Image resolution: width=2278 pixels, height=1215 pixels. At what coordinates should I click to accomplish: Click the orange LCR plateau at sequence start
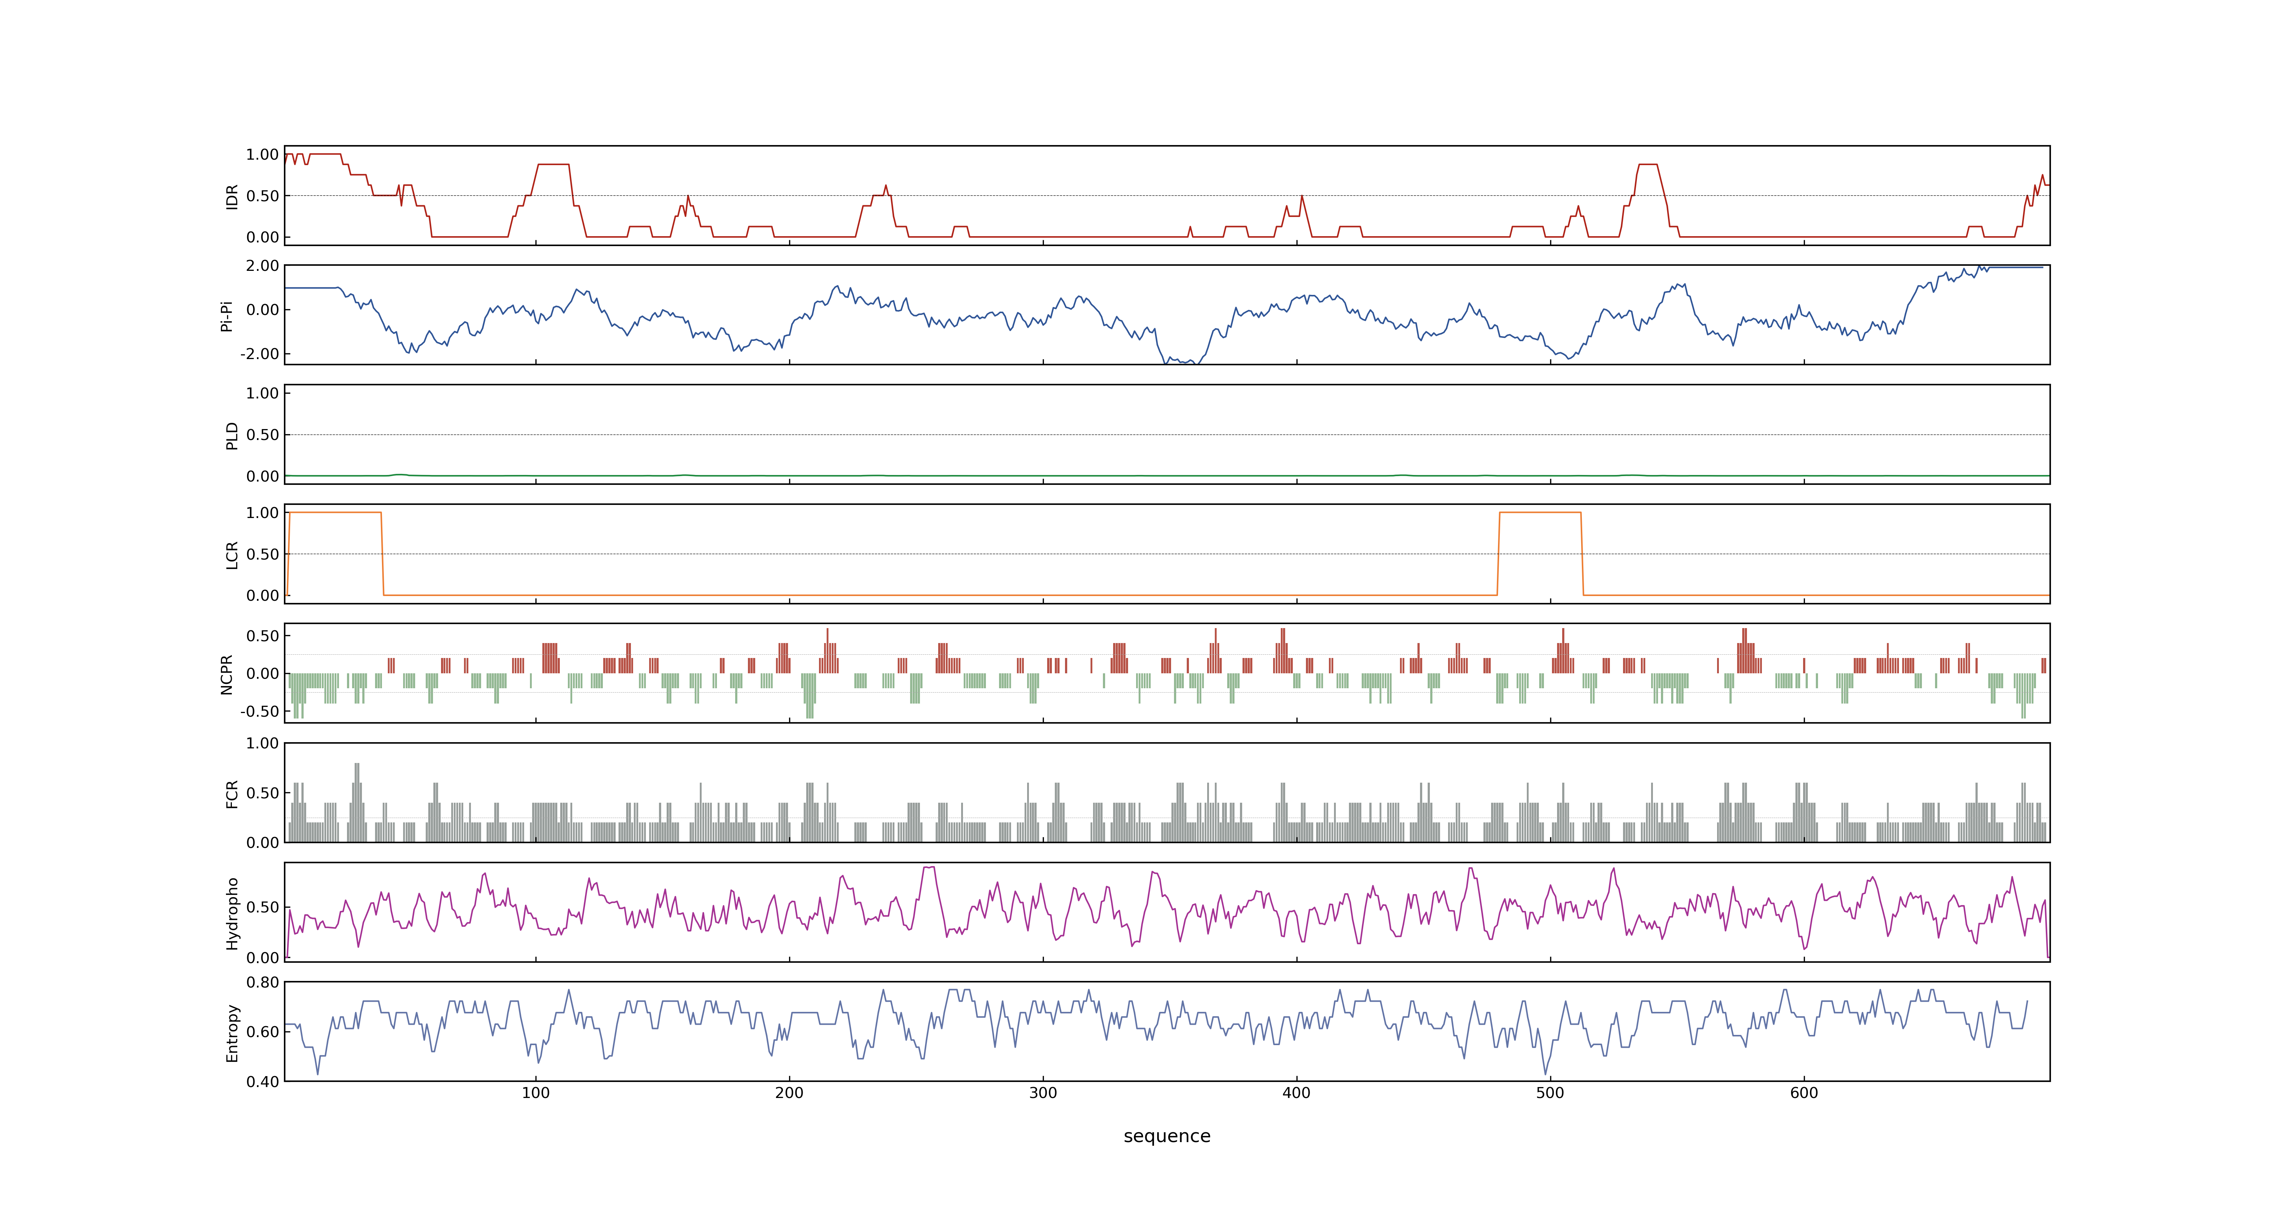click(x=335, y=513)
